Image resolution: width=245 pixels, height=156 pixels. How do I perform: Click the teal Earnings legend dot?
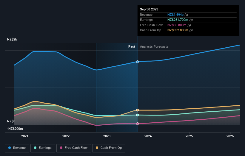click(x=35, y=148)
